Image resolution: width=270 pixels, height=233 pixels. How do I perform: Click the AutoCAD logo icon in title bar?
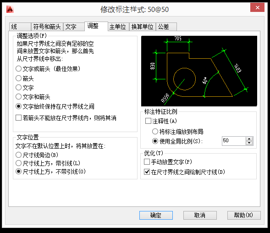coord(10,9)
